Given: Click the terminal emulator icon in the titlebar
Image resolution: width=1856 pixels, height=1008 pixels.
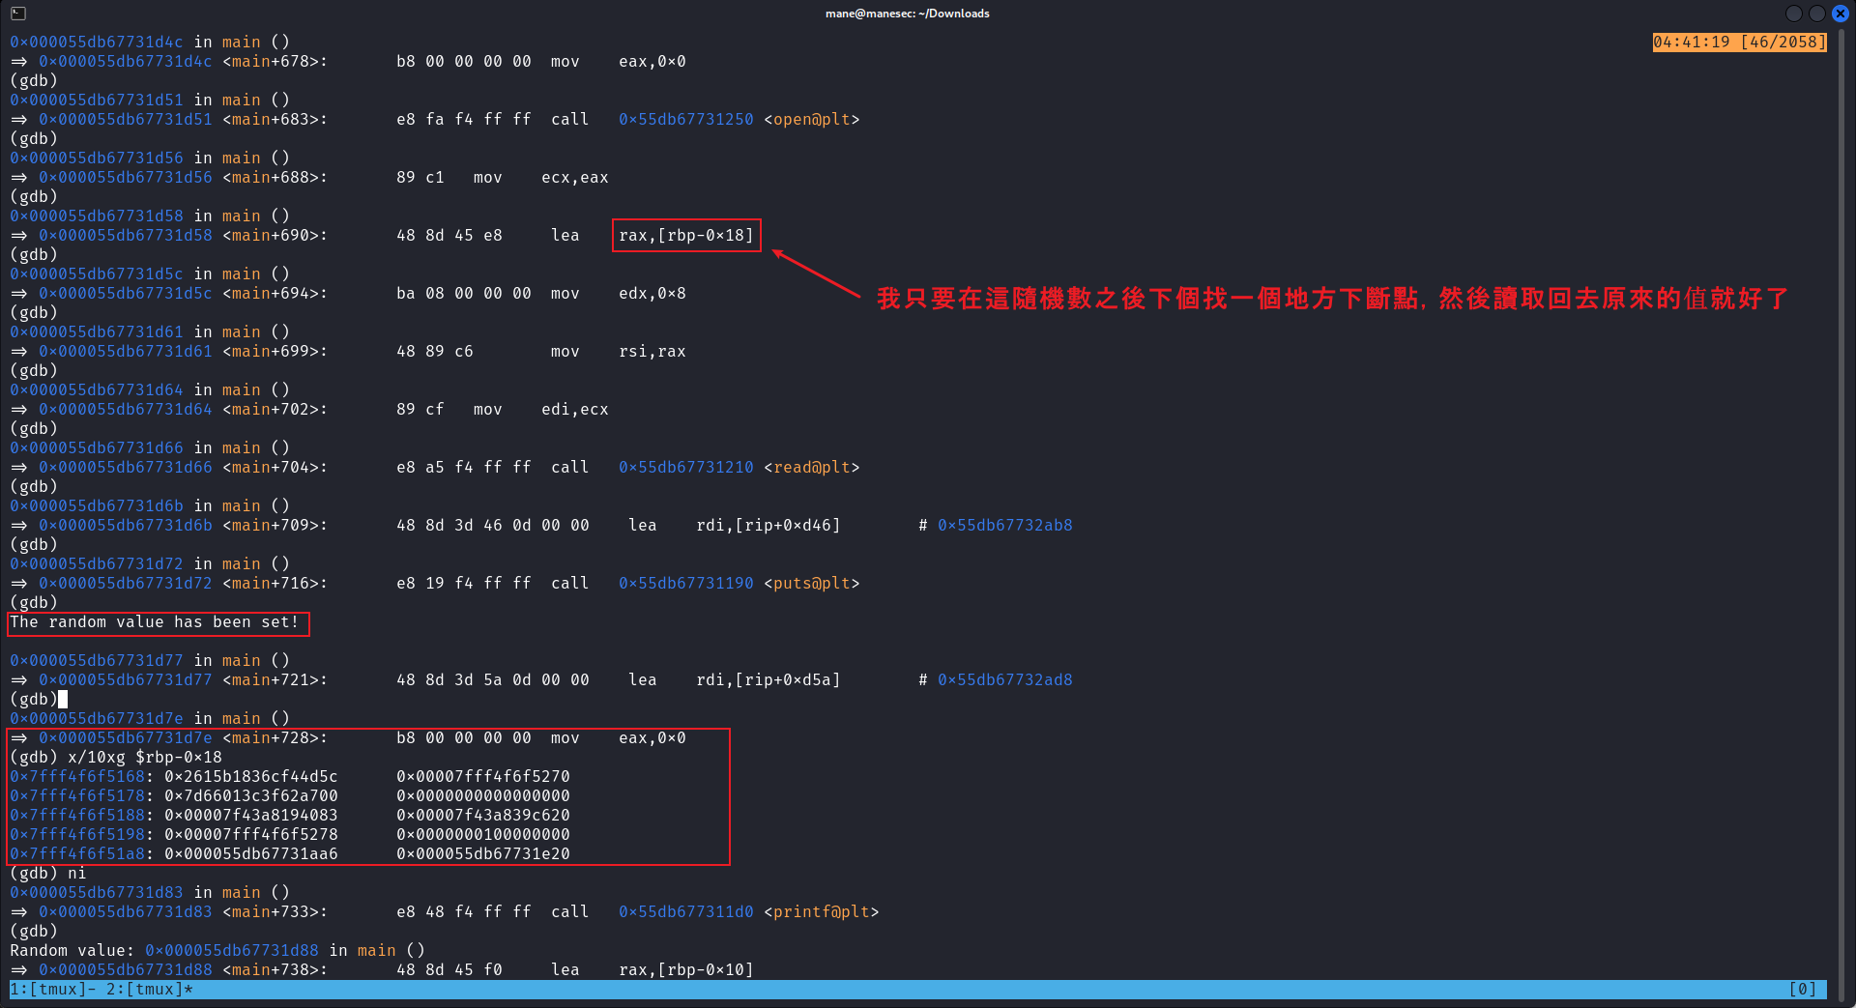Looking at the screenshot, I should (x=17, y=14).
